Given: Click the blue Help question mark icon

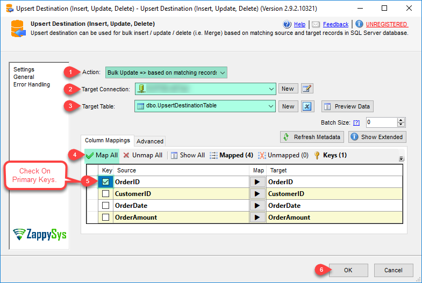Looking at the screenshot, I should pyautogui.click(x=287, y=25).
